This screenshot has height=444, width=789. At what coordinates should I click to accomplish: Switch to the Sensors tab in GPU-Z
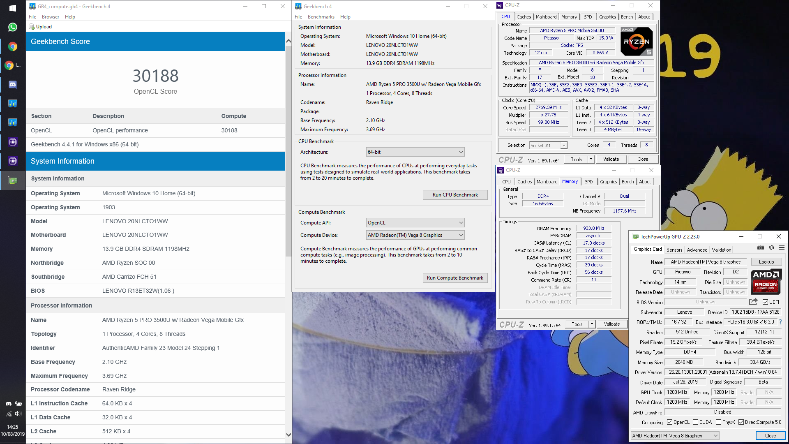[x=674, y=250]
